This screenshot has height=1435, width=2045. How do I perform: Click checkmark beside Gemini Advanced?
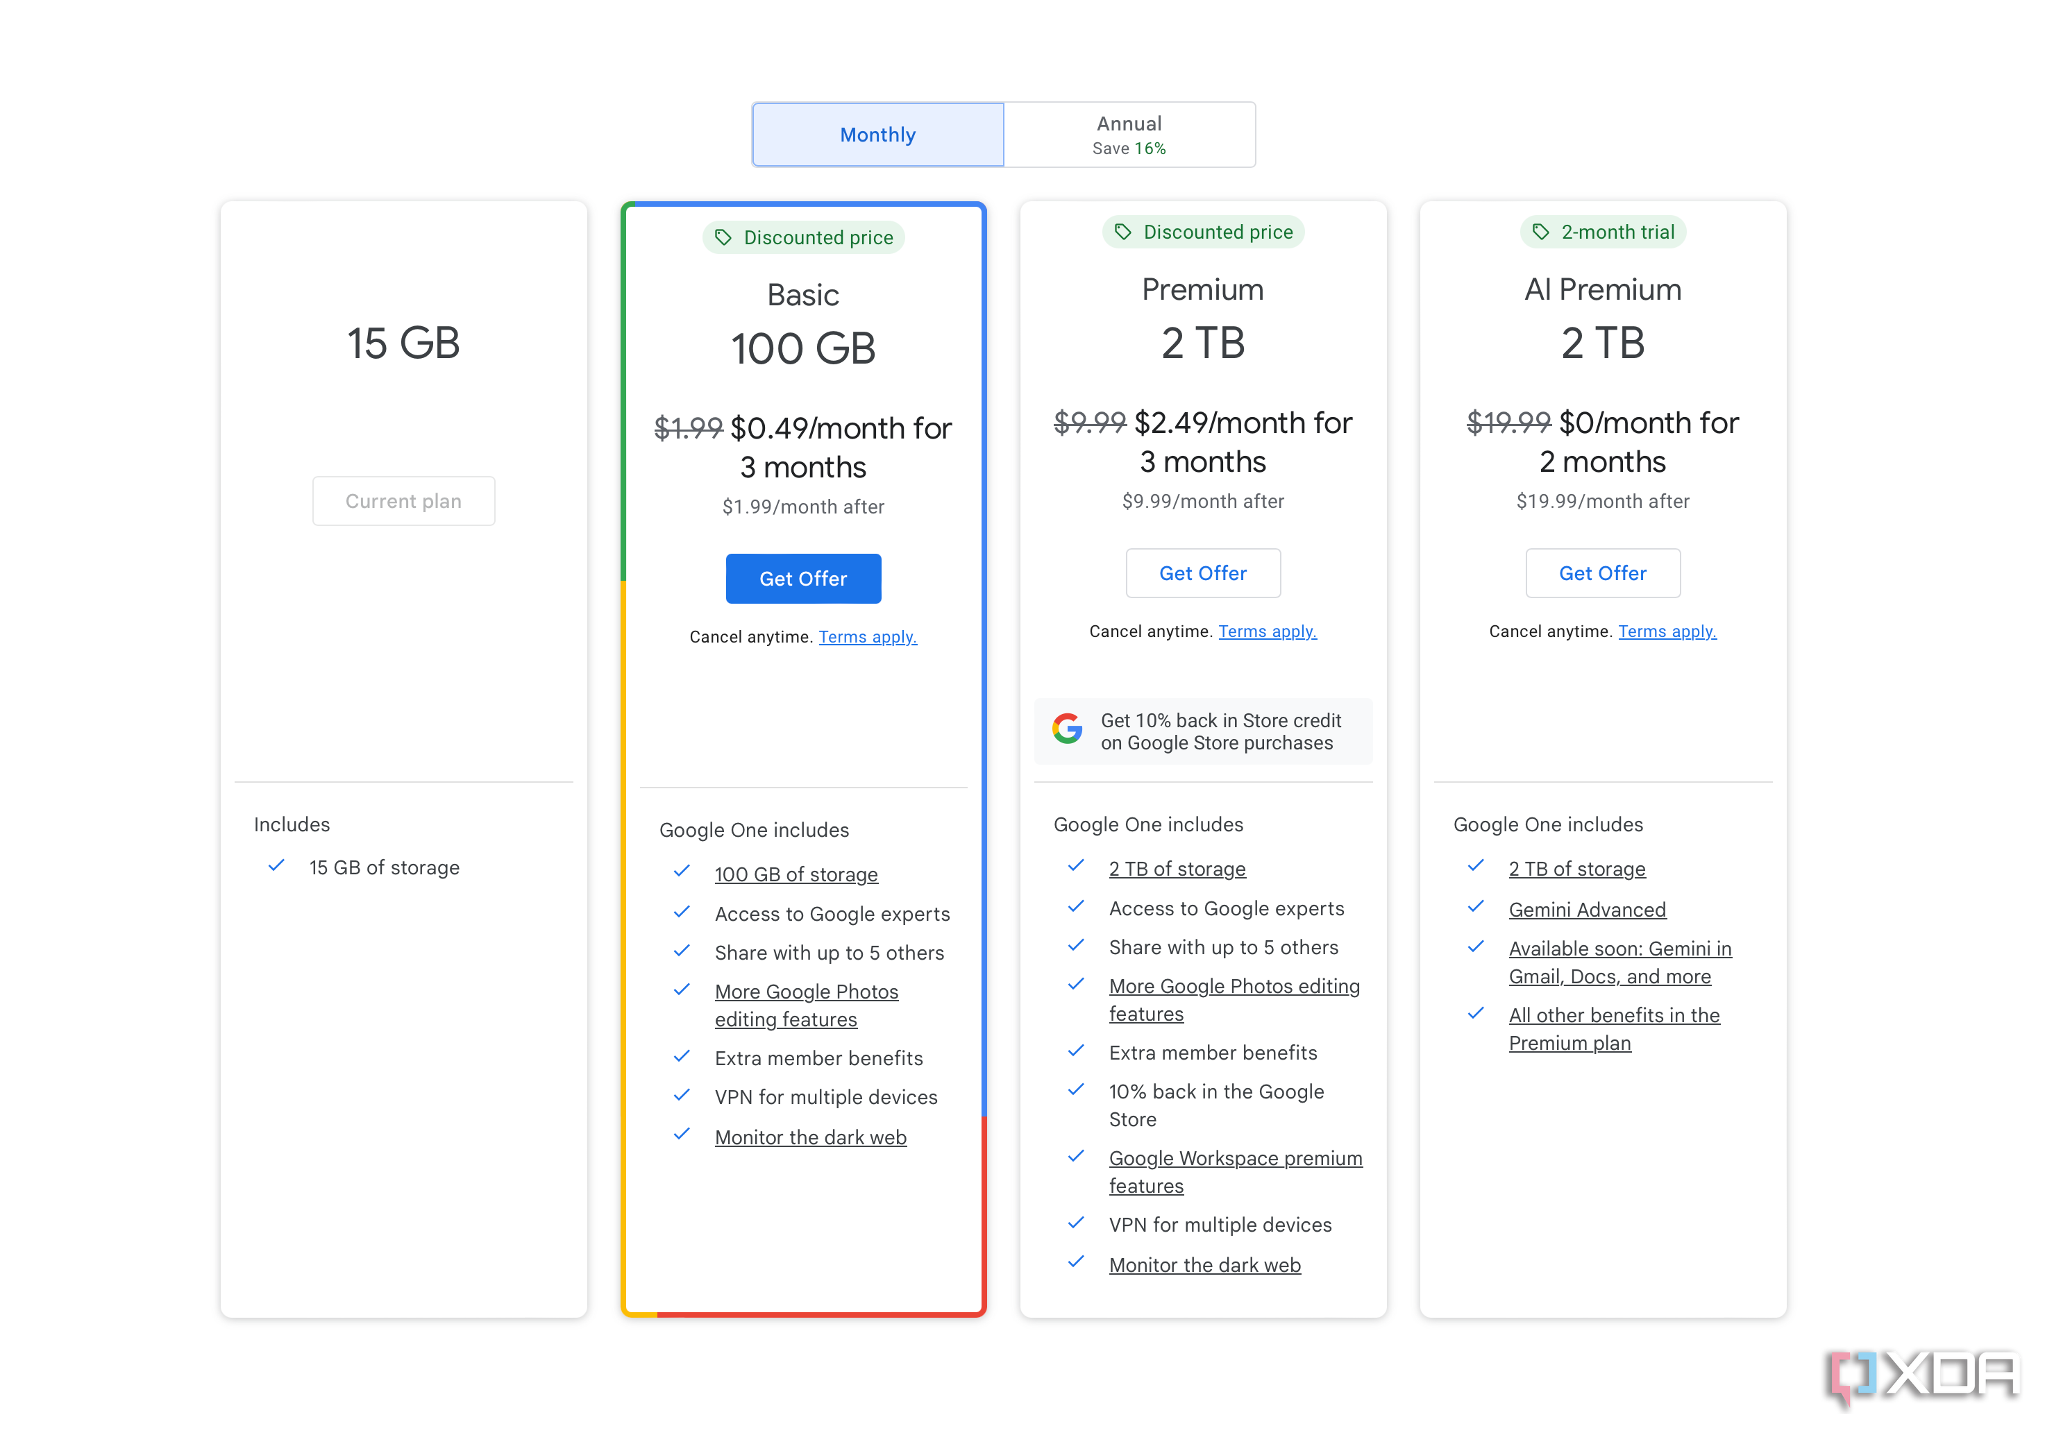[1476, 907]
